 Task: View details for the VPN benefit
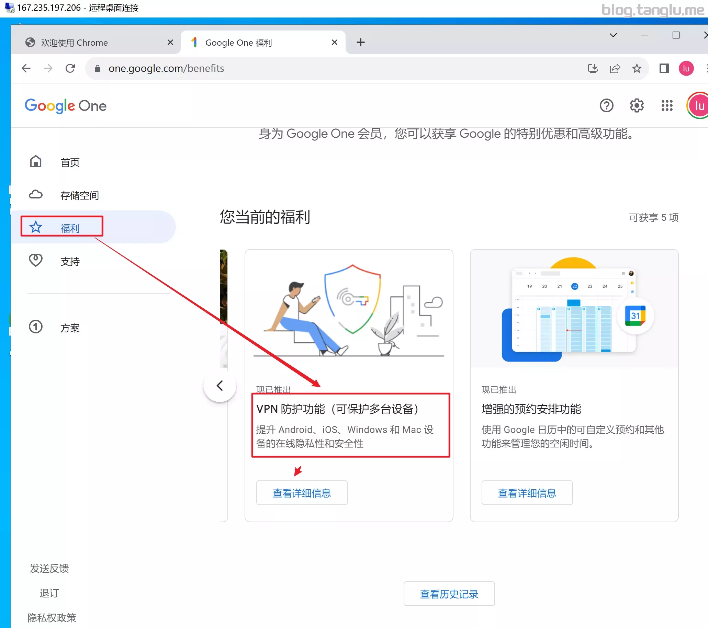(302, 493)
